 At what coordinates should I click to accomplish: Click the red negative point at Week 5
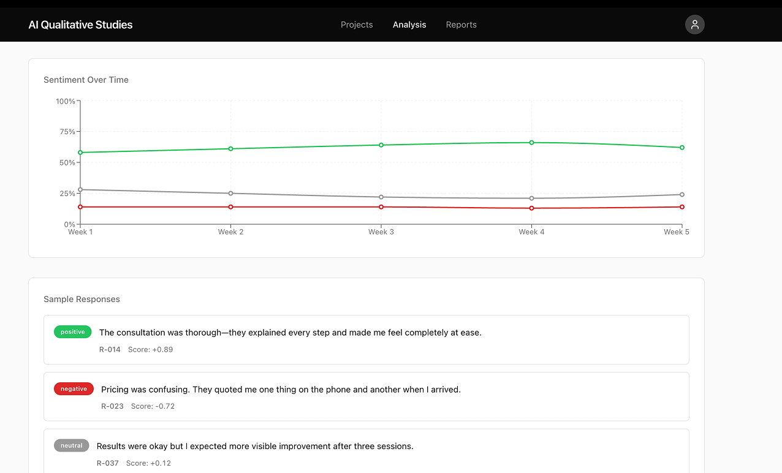(x=682, y=207)
